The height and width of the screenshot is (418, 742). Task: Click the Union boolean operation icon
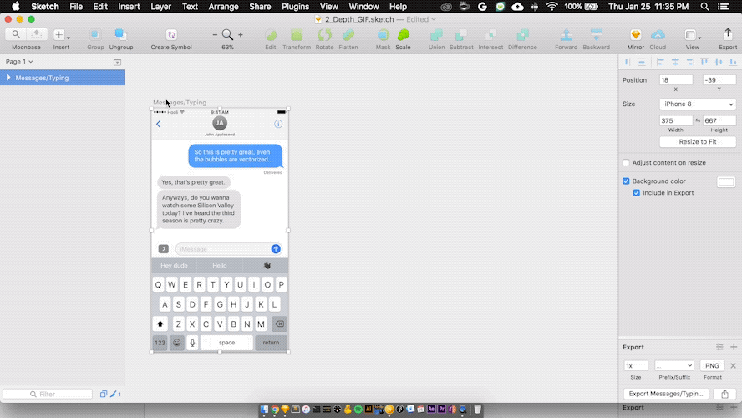coord(436,35)
